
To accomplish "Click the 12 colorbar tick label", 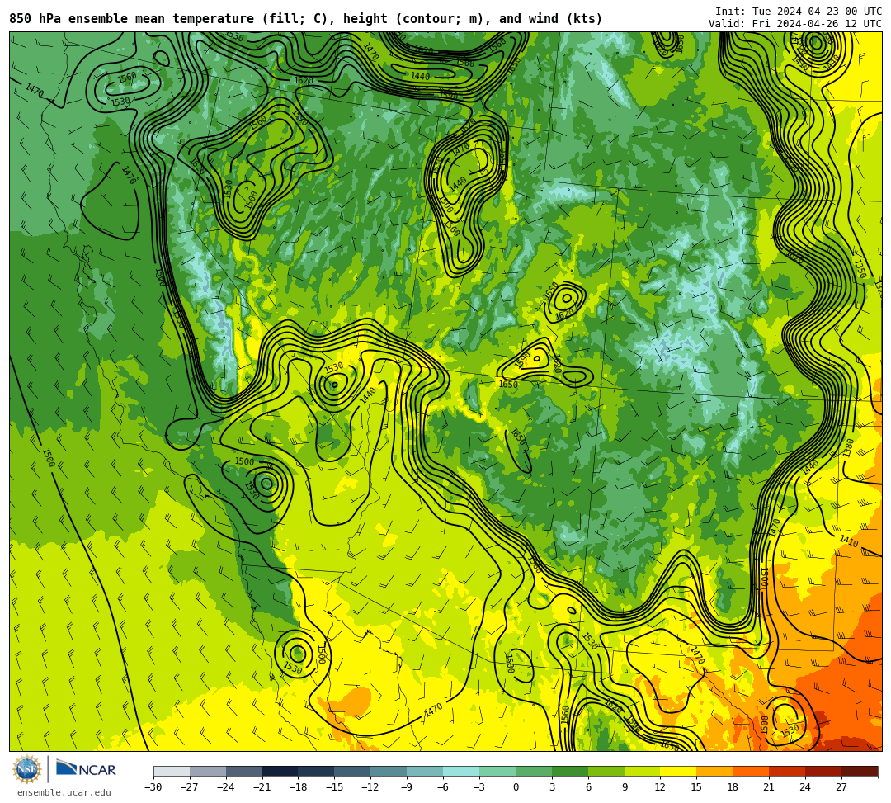I will tap(660, 787).
